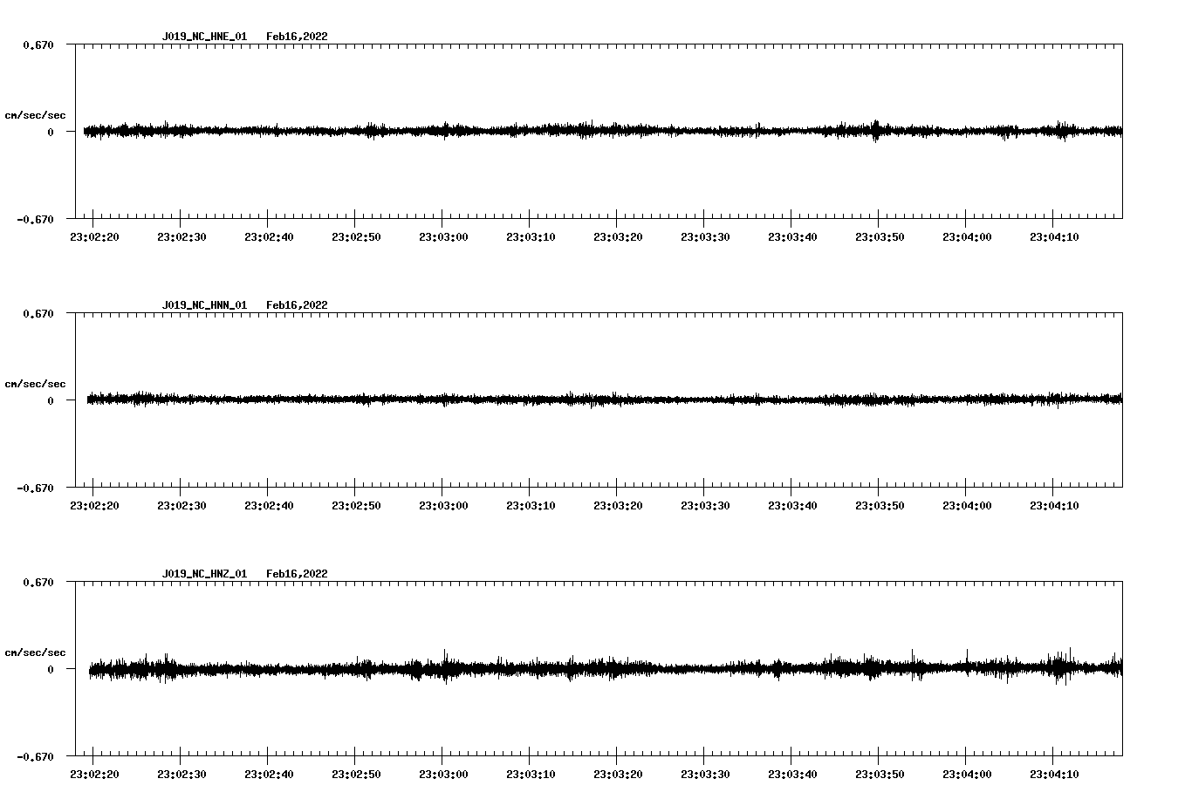Click the cm/sec/sec unit label on HNE plot

[x=35, y=115]
